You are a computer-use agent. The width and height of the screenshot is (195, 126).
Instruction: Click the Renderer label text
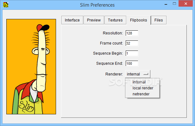114,74
